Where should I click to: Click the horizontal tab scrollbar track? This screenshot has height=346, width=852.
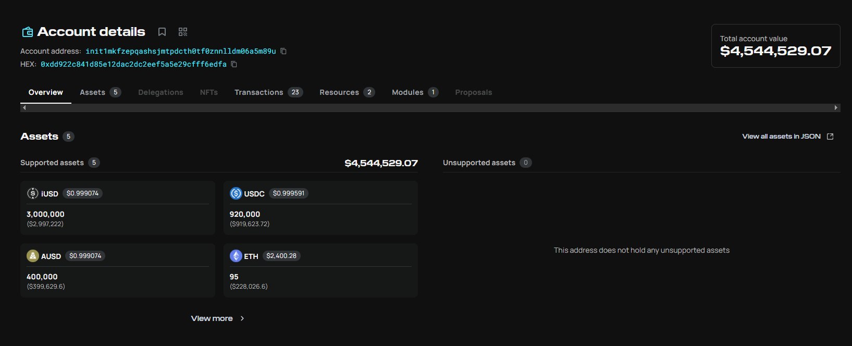point(430,108)
